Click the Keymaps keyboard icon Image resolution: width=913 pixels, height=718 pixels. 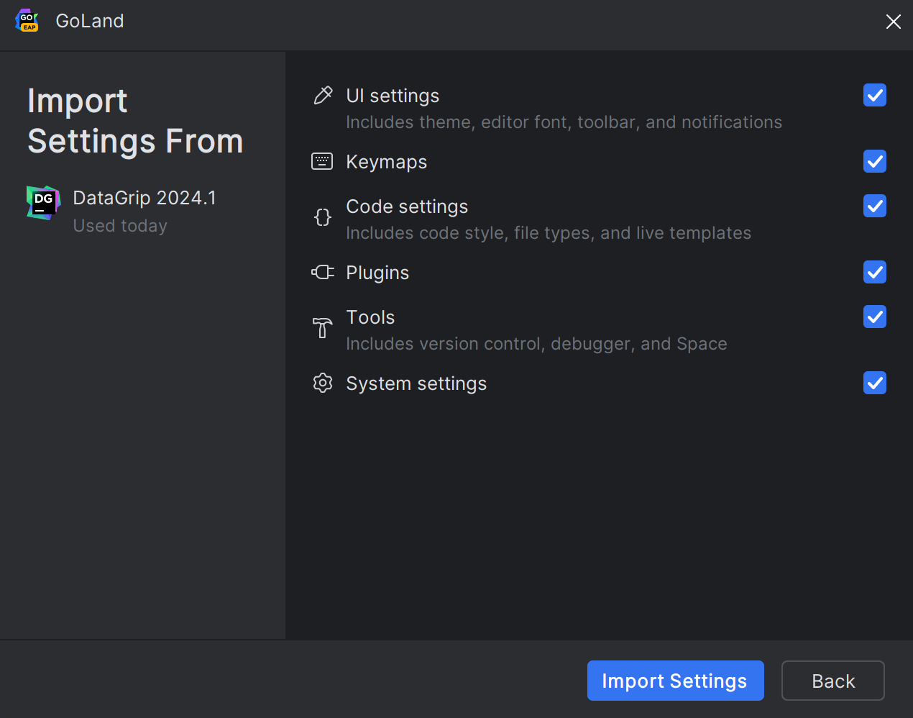(x=322, y=161)
